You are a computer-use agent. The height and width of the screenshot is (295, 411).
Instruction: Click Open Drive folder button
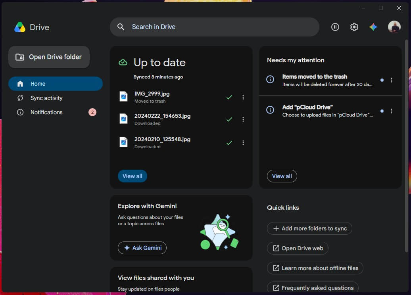coord(49,57)
